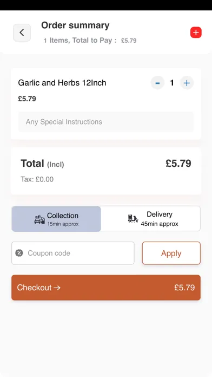
Task: Tap the red plus add-item icon
Action: [x=196, y=32]
